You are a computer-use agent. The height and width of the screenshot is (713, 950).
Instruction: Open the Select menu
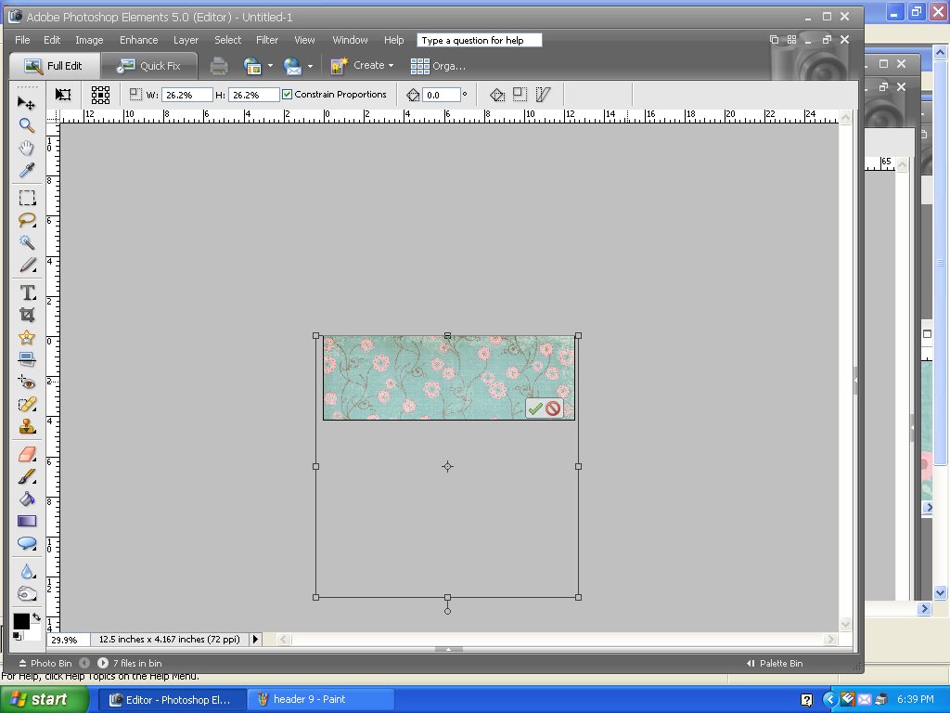tap(228, 40)
